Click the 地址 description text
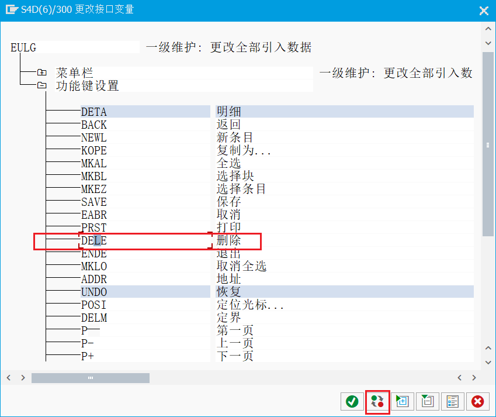The image size is (496, 417). click(x=228, y=279)
